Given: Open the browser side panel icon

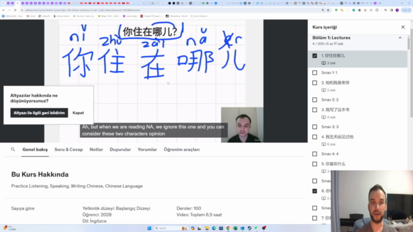Looking at the screenshot, I should coord(392,10).
